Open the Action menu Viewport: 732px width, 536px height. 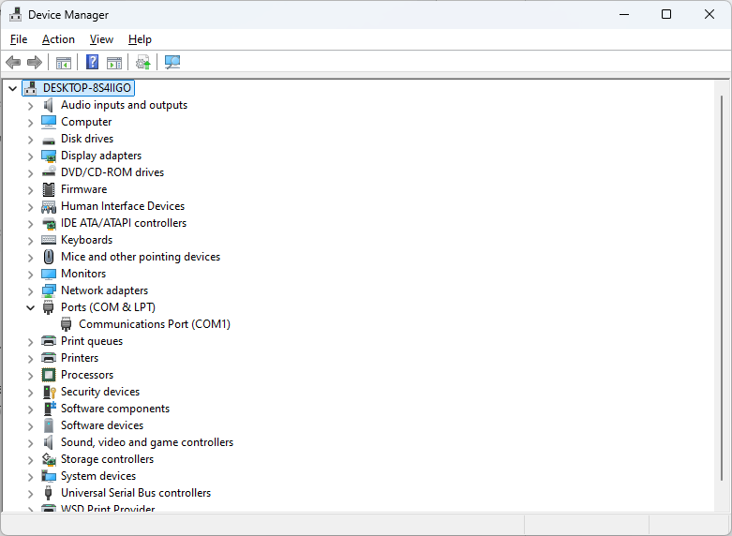[58, 39]
